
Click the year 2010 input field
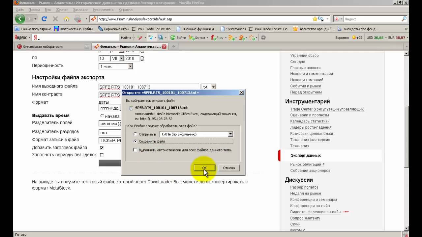click(x=132, y=58)
